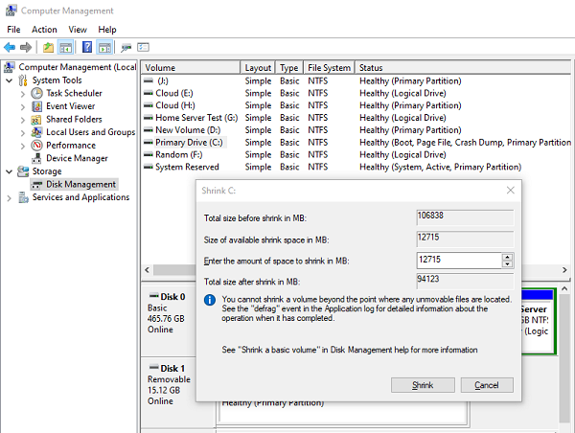Click the Primary Drive (C:) volume row
The height and width of the screenshot is (433, 575).
189,142
